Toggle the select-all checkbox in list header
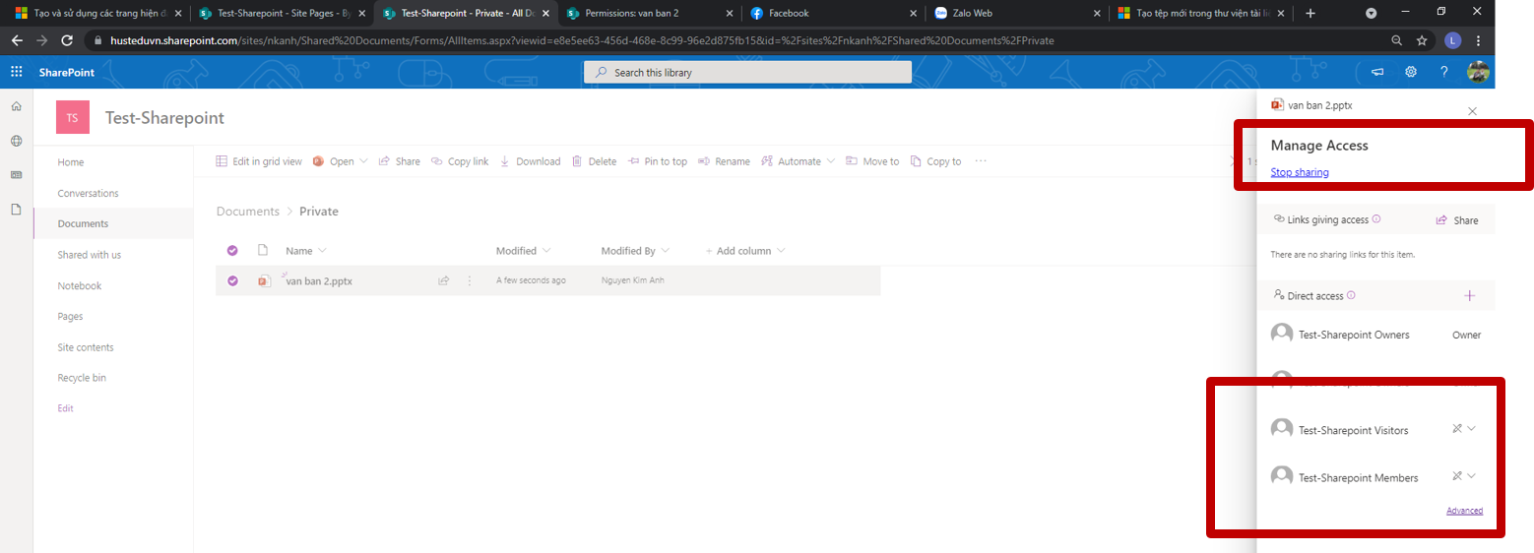1534x553 pixels. pos(232,250)
